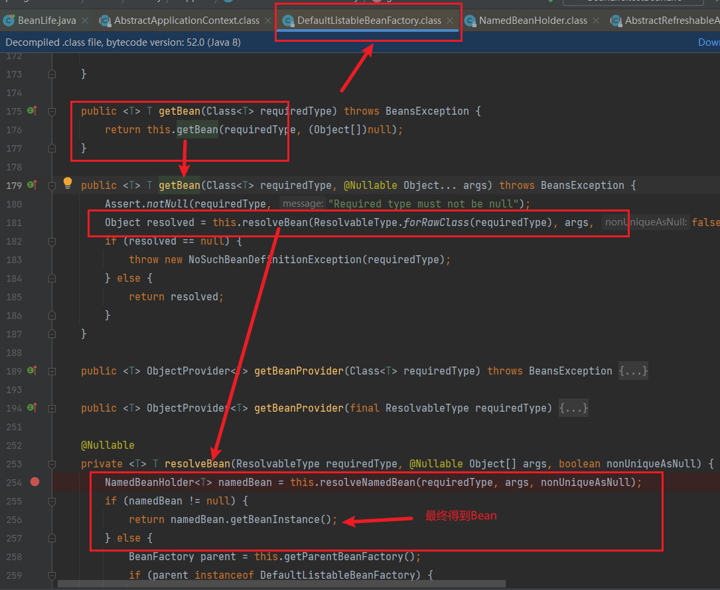Click the BeanLife.java tab file icon
Screen dimensions: 720x590
point(9,21)
